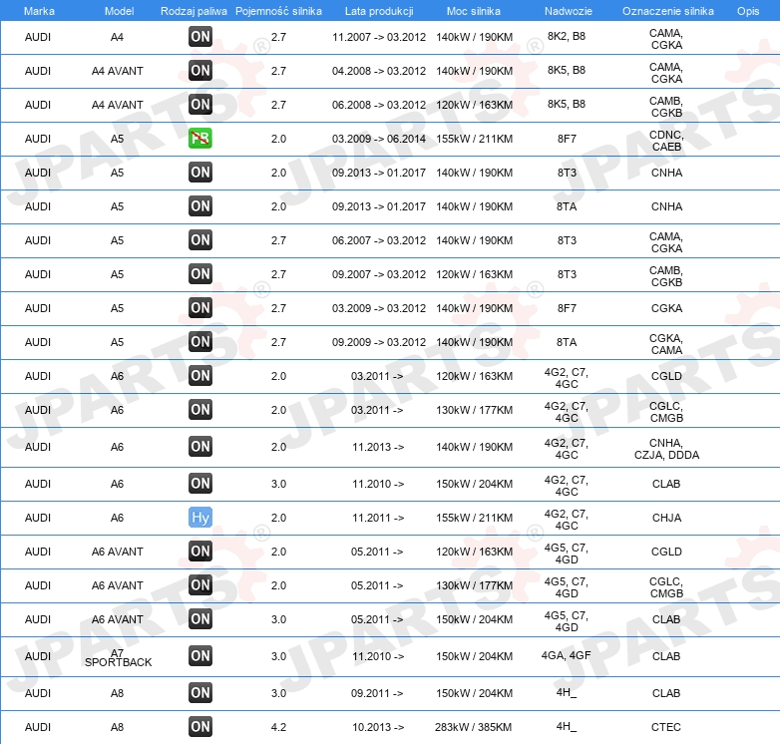Click the 4.2 engine capacity cell
The height and width of the screenshot is (744, 780).
click(278, 727)
